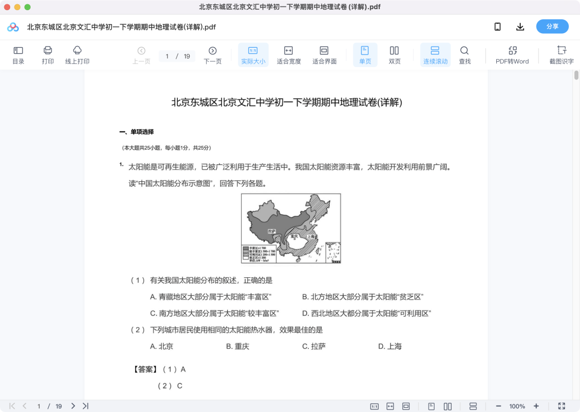Jump to first page in bottom bar

click(12, 406)
